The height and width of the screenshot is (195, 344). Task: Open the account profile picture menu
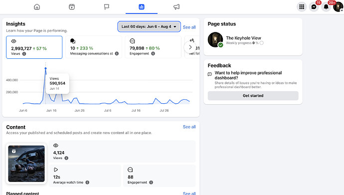click(338, 7)
